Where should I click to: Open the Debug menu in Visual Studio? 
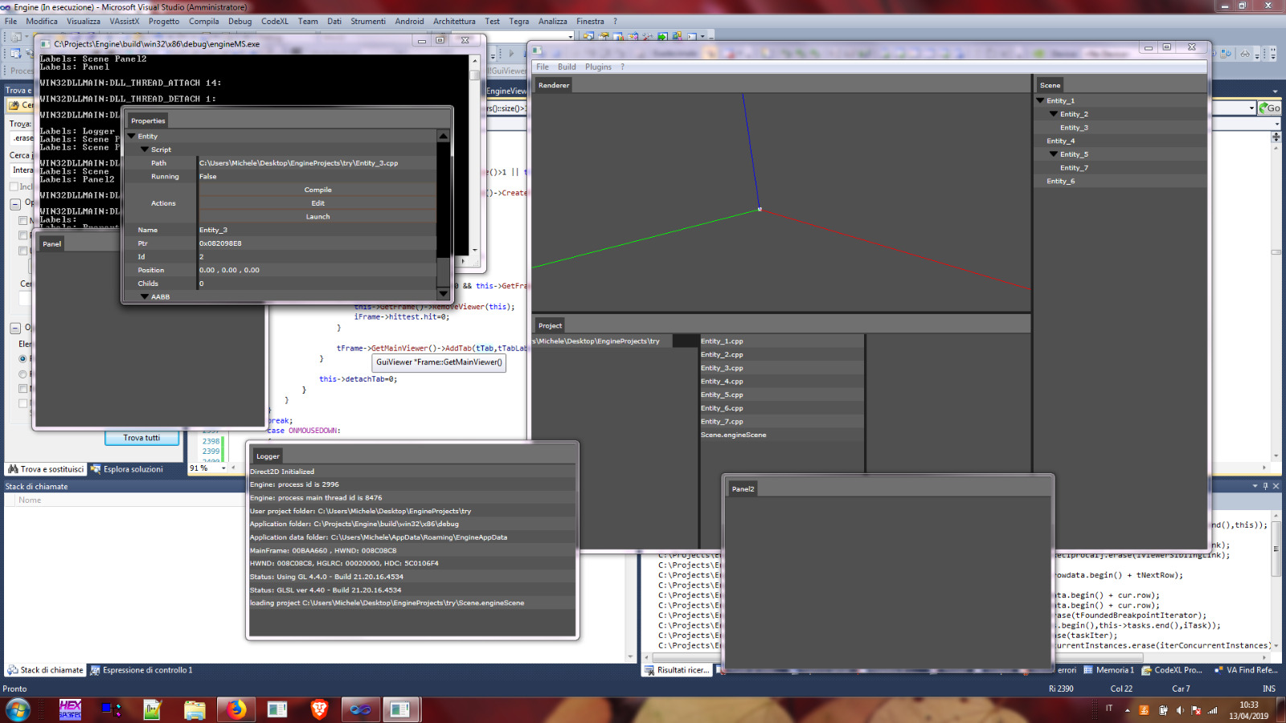[240, 22]
